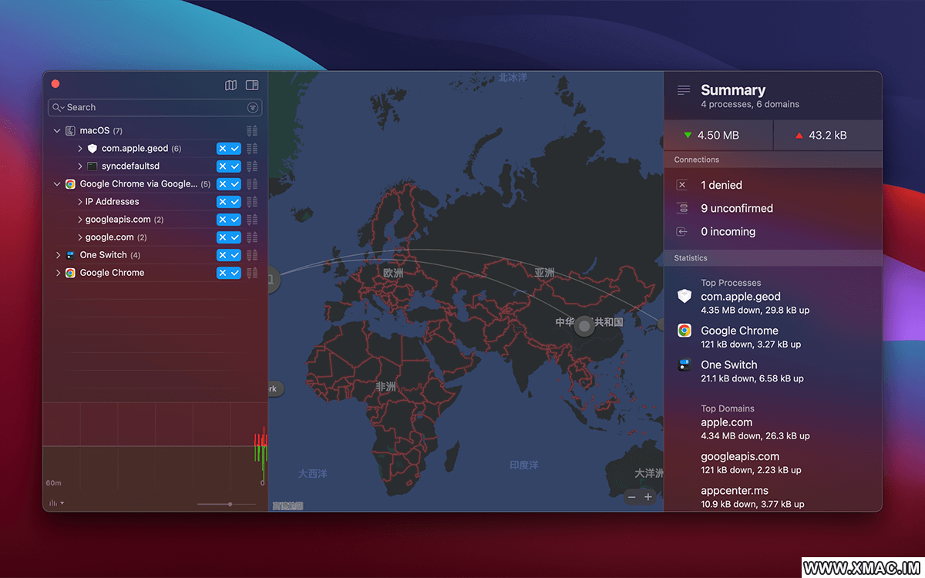
Task: Expand the One Switch group
Action: tap(58, 255)
